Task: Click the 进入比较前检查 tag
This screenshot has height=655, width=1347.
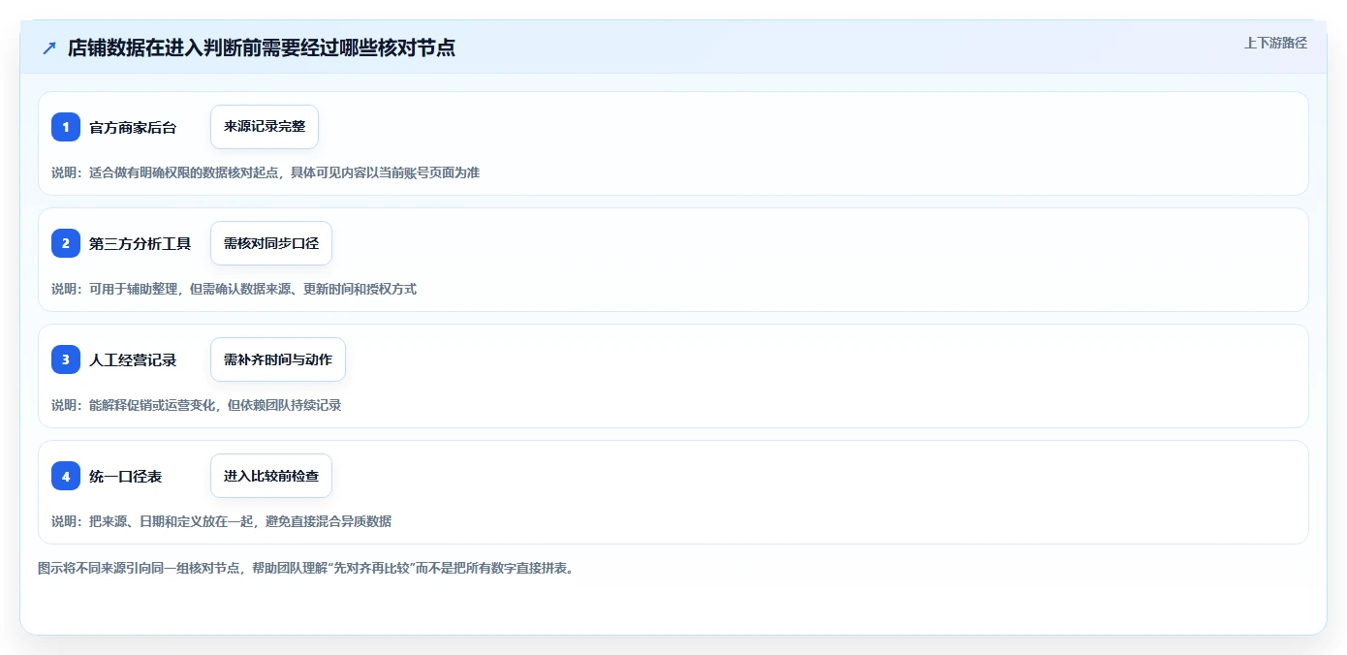Action: (x=271, y=476)
